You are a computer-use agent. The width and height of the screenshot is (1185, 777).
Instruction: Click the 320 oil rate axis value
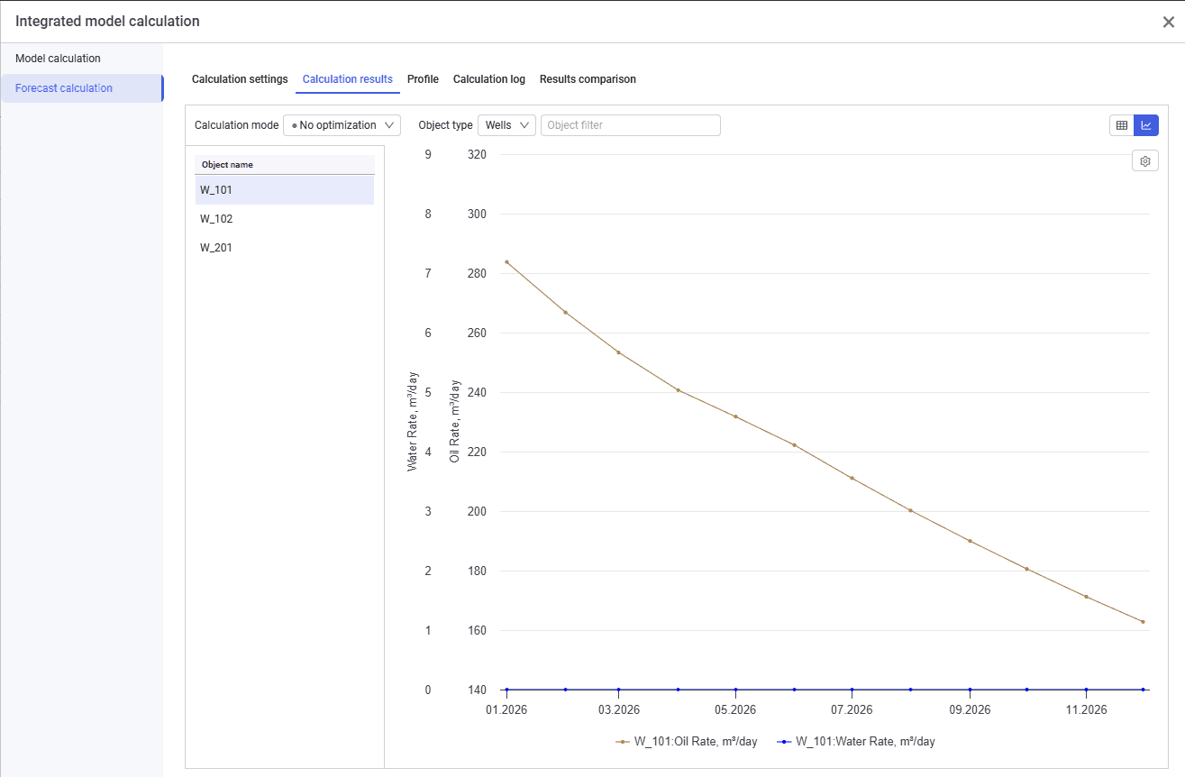point(477,155)
